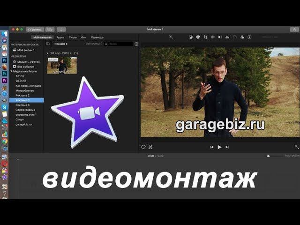Select the Спорт event
Viewport: 300px width, 225px height.
20,120
